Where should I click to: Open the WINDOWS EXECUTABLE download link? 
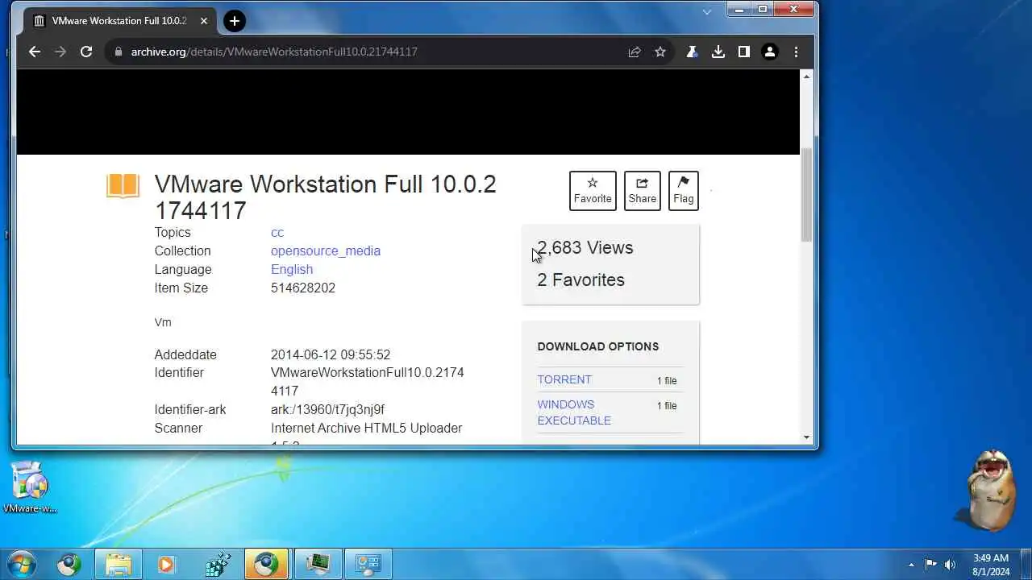click(x=574, y=412)
